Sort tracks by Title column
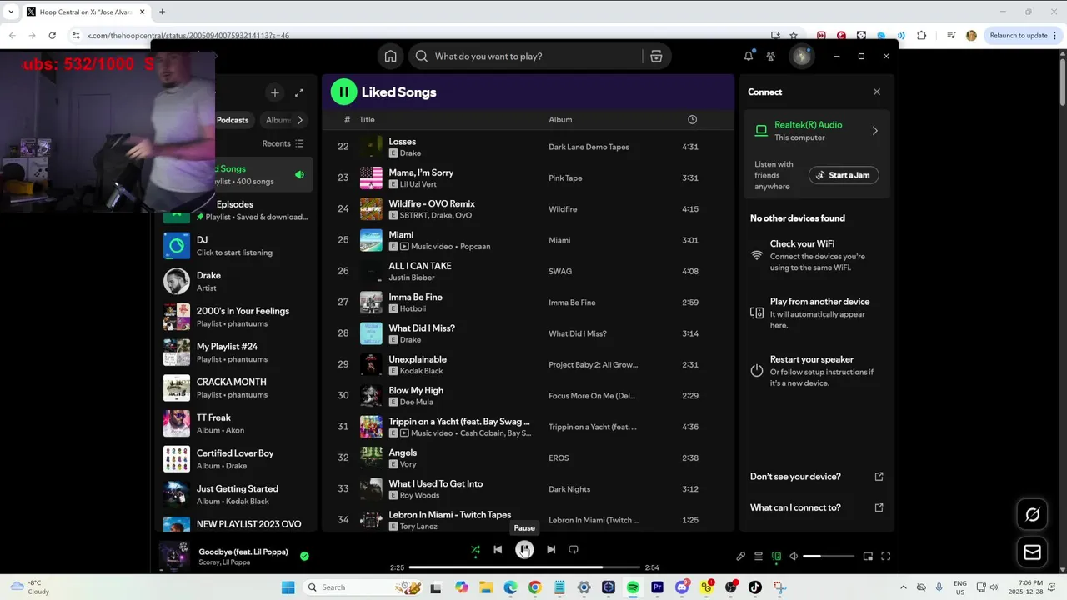This screenshot has width=1067, height=600. pos(367,120)
